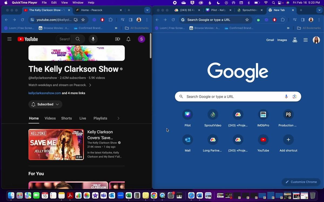Open tab search dropdown in left window
Viewport: 324px width, 202px height.
[147, 10]
